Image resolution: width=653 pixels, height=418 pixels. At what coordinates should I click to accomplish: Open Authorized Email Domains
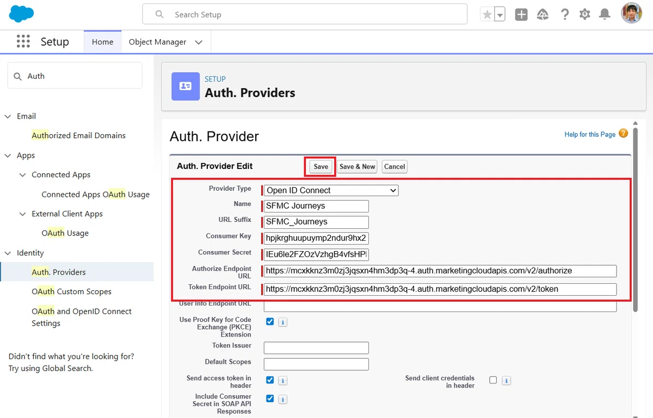78,135
